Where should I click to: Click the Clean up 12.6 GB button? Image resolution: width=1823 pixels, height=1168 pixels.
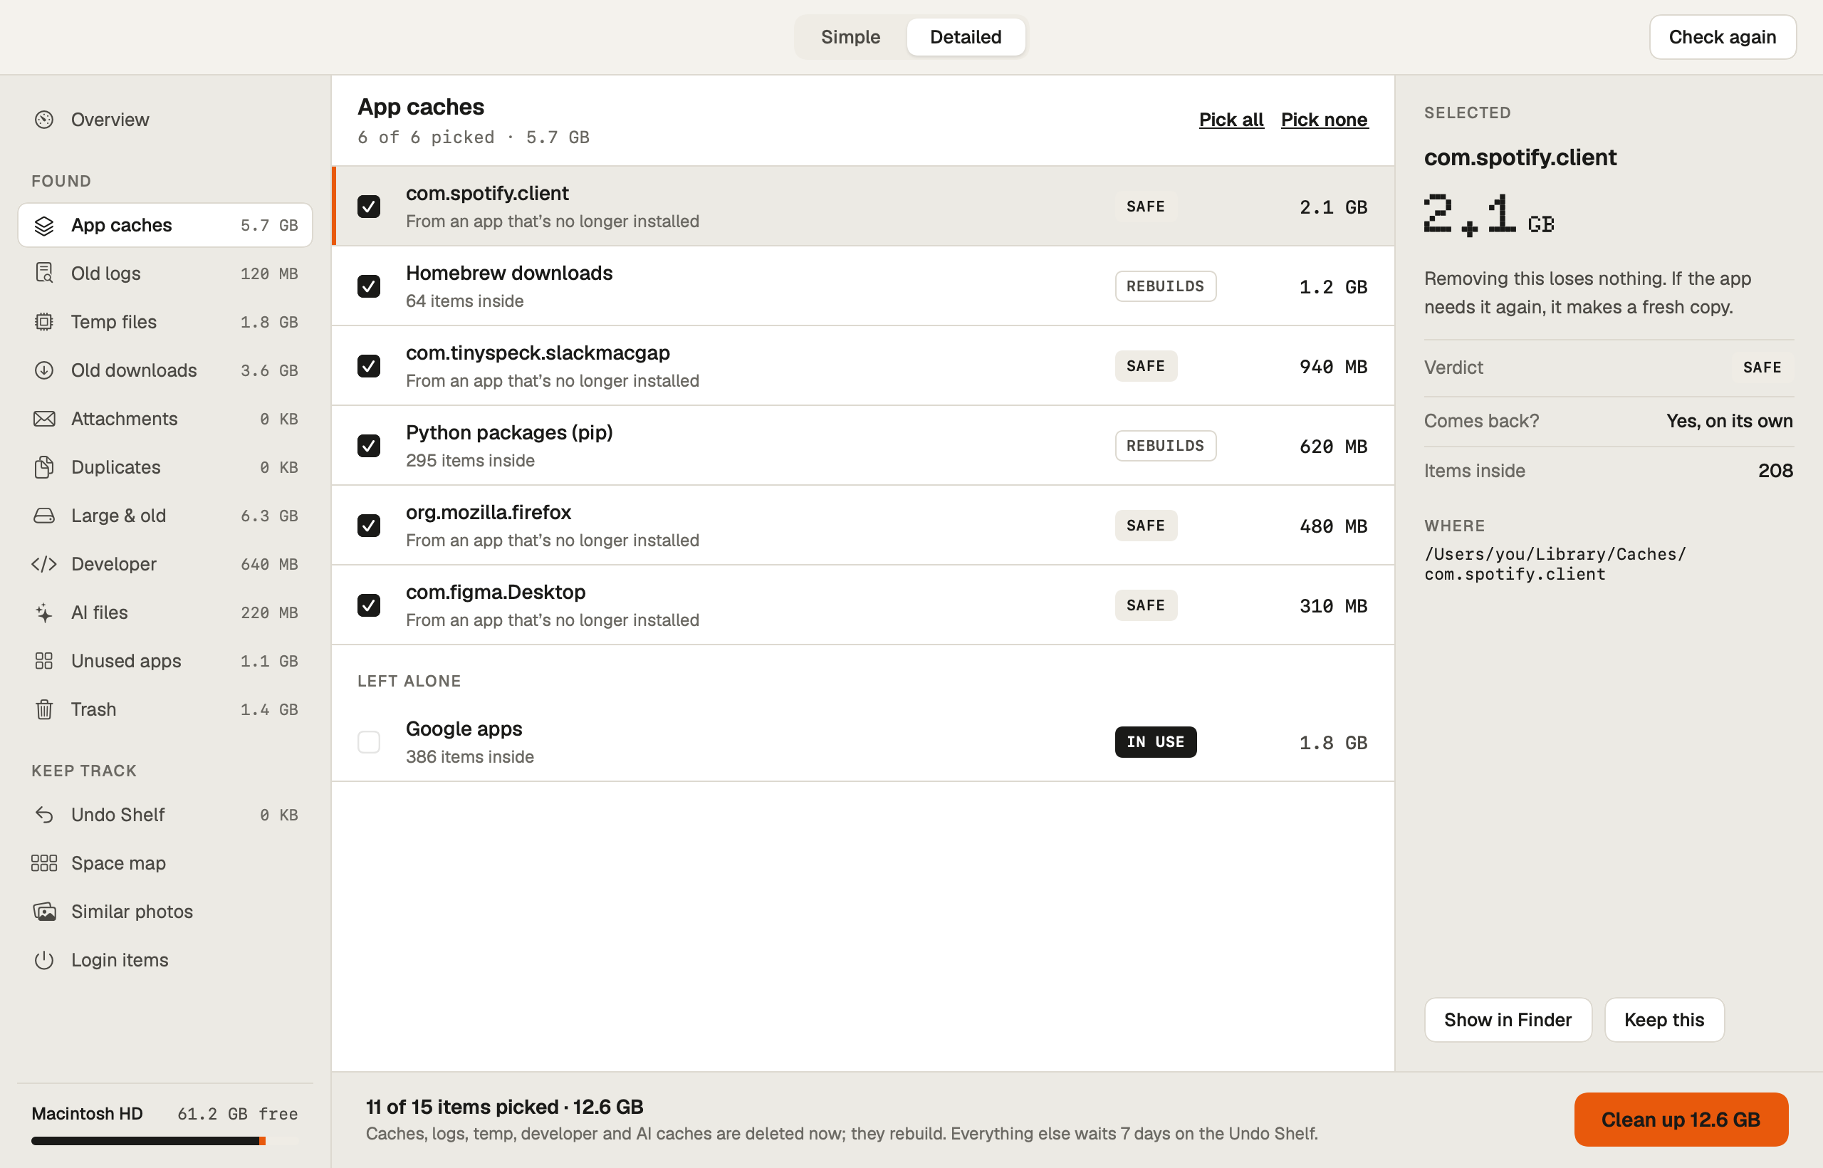pos(1681,1120)
